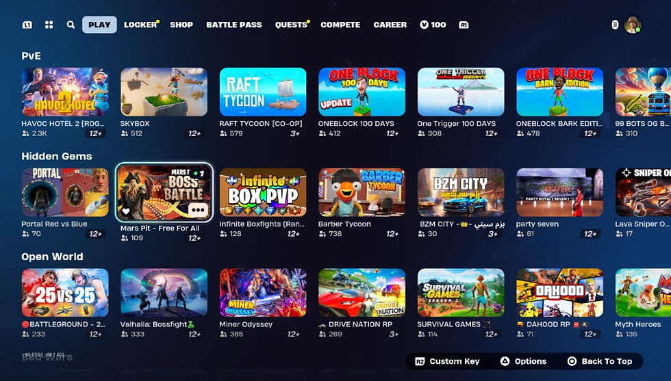Open the SURVIVAL GAMES island thumbnail

point(461,293)
